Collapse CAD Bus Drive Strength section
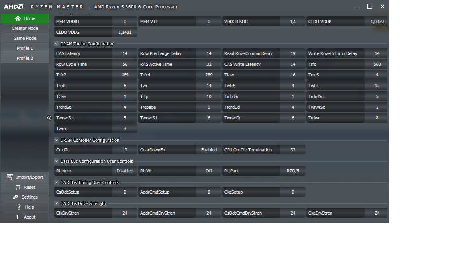459x258 pixels. (x=57, y=203)
